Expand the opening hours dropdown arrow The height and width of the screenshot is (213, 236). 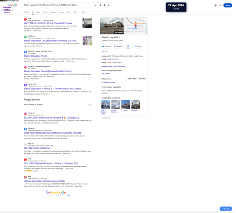(x=122, y=62)
